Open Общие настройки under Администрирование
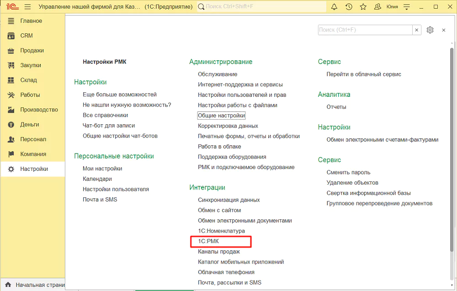The image size is (457, 291). [222, 116]
